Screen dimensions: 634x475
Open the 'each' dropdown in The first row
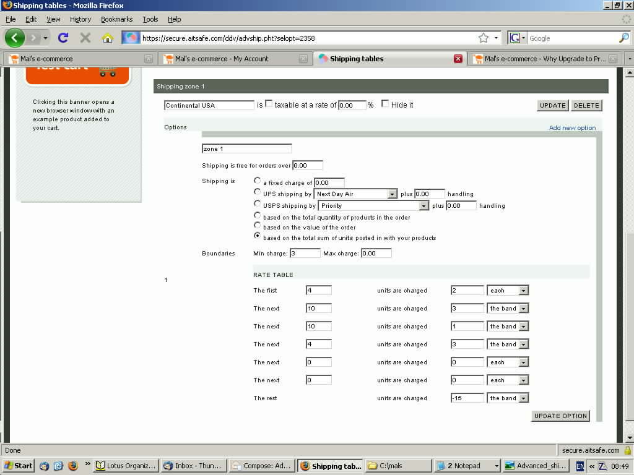coord(508,291)
